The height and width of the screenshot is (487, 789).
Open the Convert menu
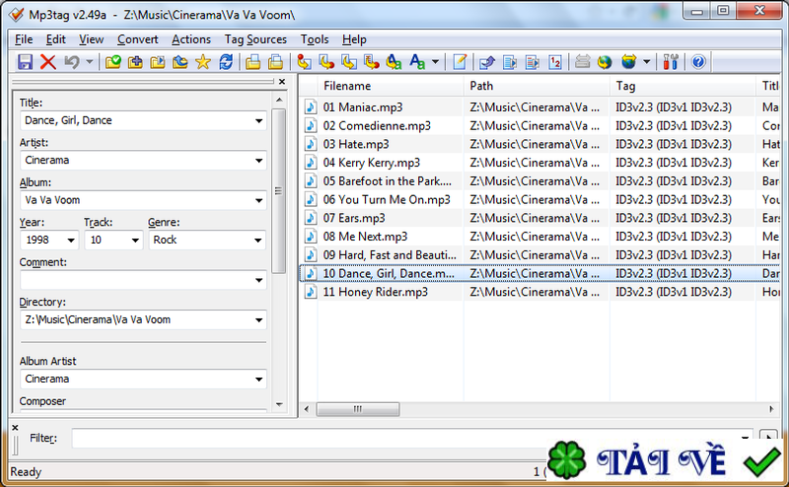(x=137, y=39)
